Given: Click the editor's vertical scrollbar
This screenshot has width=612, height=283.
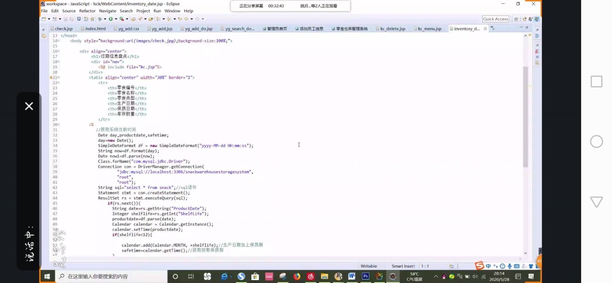Looking at the screenshot, I should [526, 116].
